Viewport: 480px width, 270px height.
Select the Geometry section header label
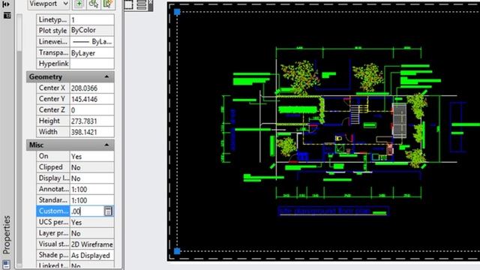click(46, 76)
